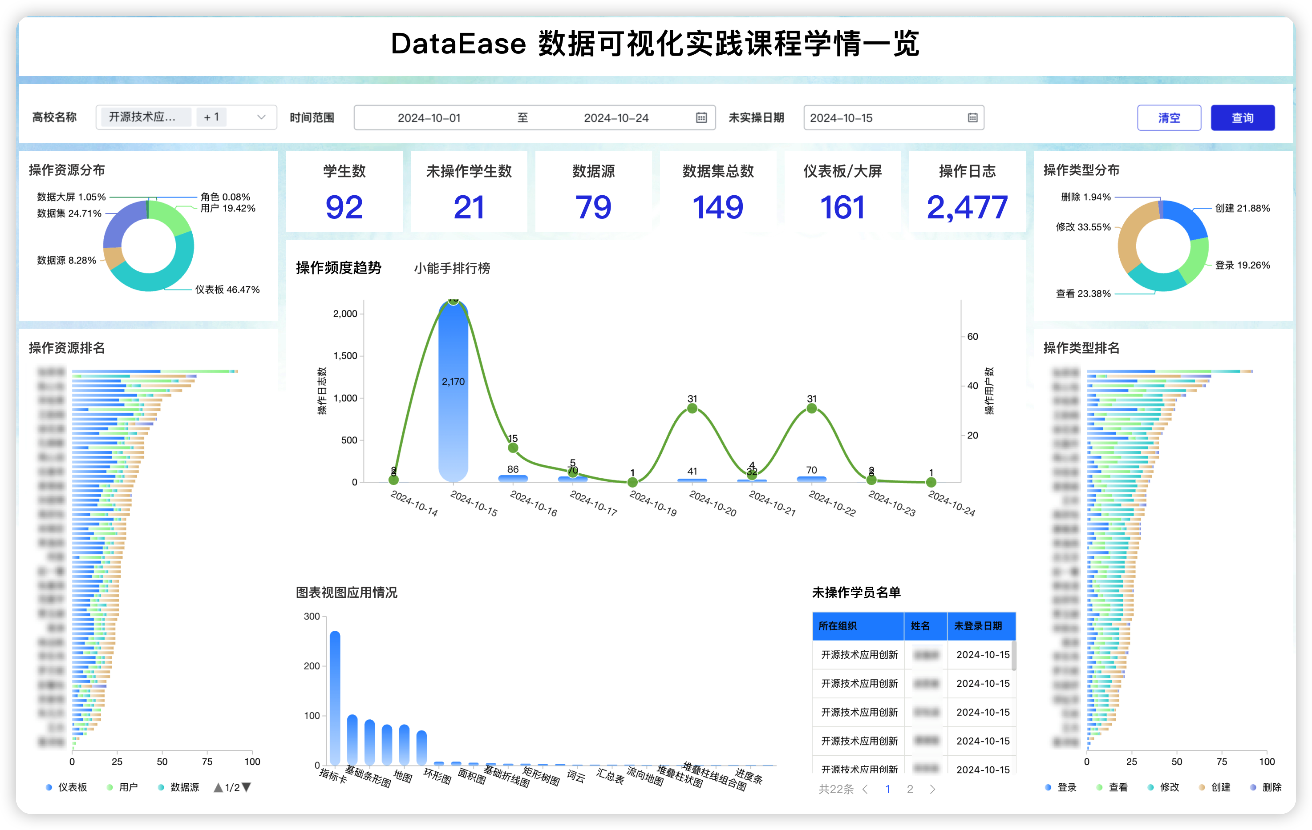Toggle 删除 legend in 操作类型排名
This screenshot has height=830, width=1312.
[1266, 787]
